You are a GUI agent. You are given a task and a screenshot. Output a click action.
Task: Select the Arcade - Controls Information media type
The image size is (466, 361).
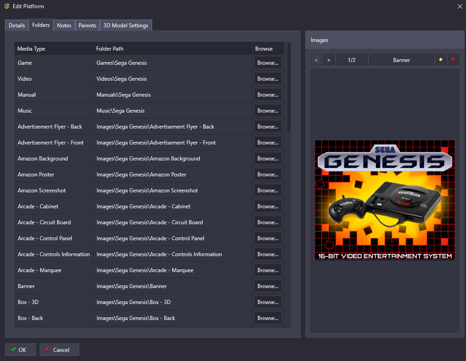click(x=54, y=254)
